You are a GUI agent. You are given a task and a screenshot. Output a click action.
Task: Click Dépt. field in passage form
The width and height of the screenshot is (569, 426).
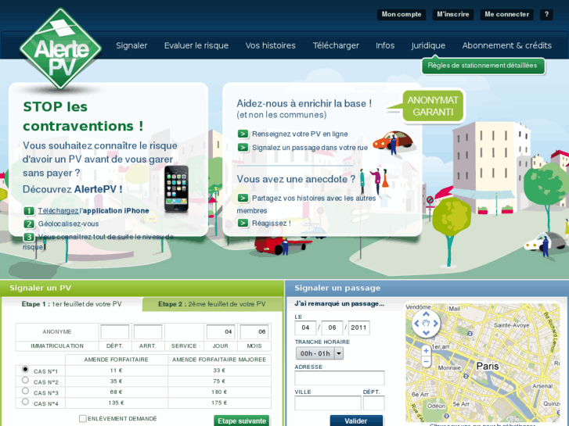(x=374, y=403)
